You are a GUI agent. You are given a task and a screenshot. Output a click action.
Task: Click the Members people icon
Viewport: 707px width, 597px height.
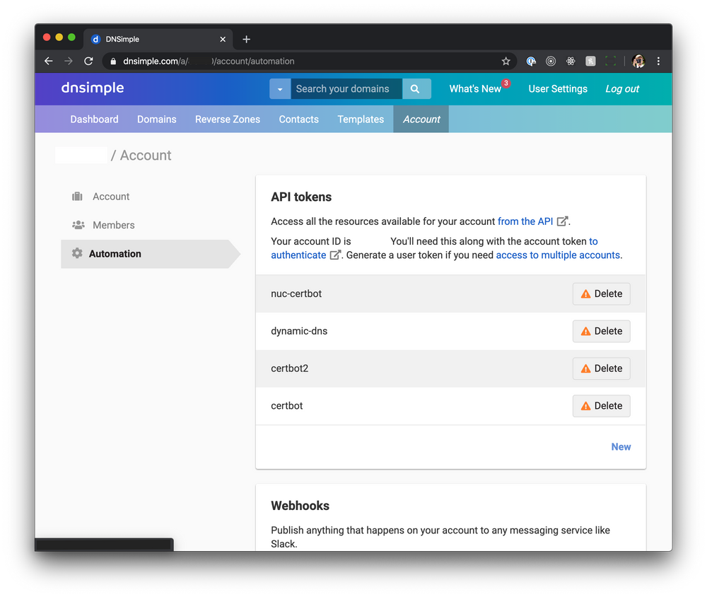click(x=78, y=225)
